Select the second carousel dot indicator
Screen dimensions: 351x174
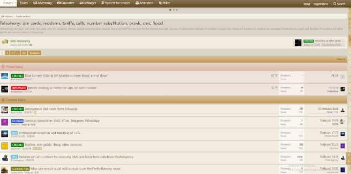(174, 10)
